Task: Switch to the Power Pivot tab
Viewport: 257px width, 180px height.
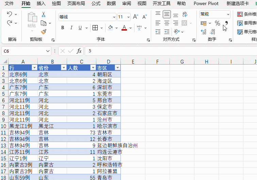Action: point(206,3)
